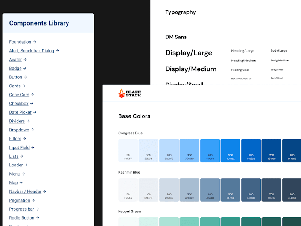The height and width of the screenshot is (226, 301).
Task: Click the Blaze Stack flame logo
Action: point(122,93)
